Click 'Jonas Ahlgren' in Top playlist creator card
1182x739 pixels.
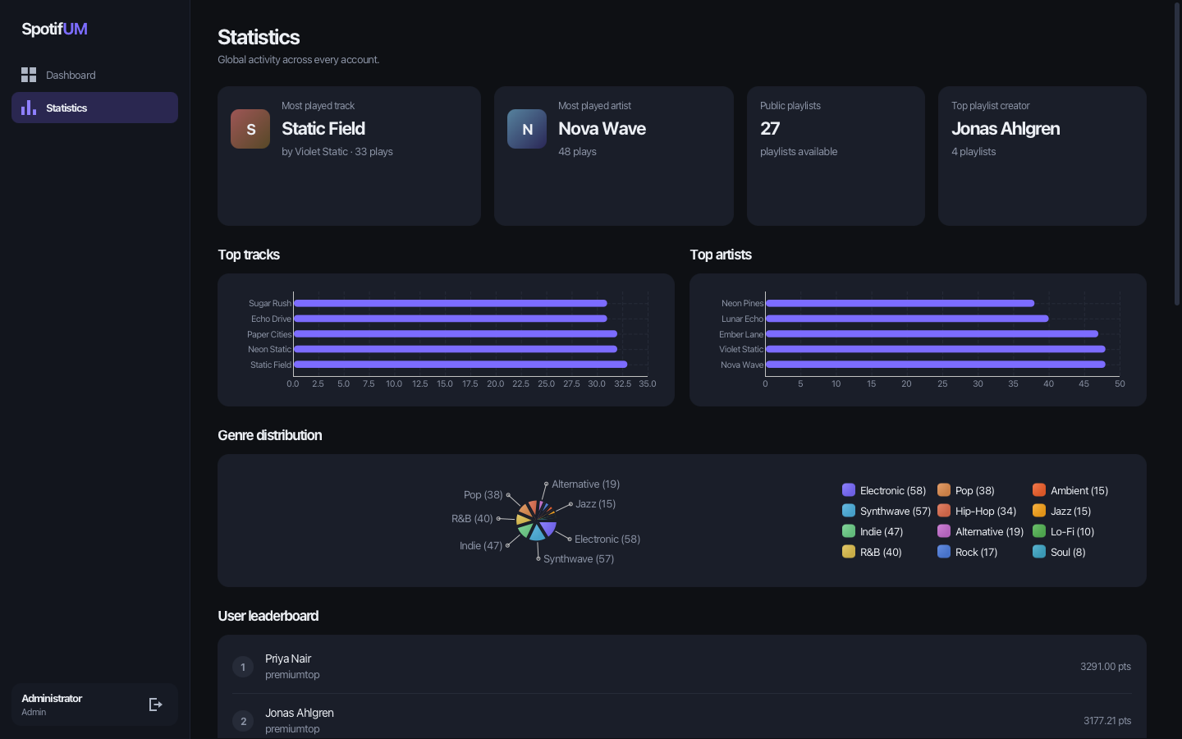[x=1006, y=129]
